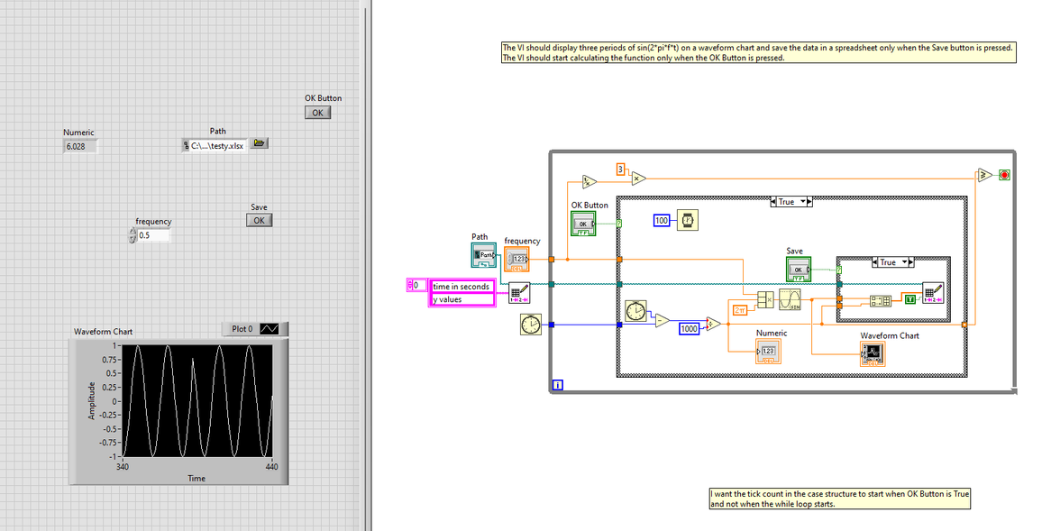Select the Wait (ms) timer node
This screenshot has width=1051, height=531.
(x=688, y=219)
